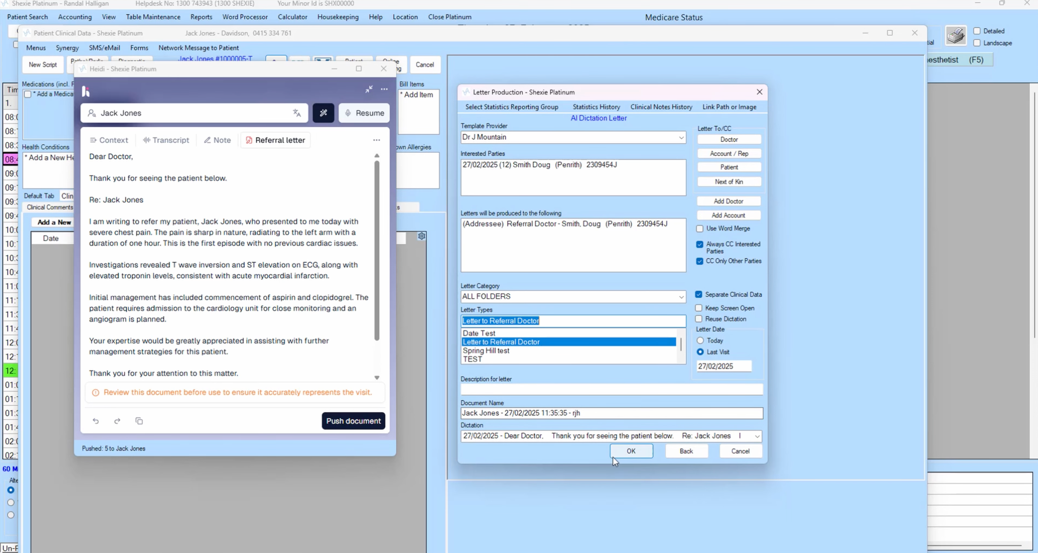Enable Keep Screen Open checkbox

pyautogui.click(x=699, y=308)
